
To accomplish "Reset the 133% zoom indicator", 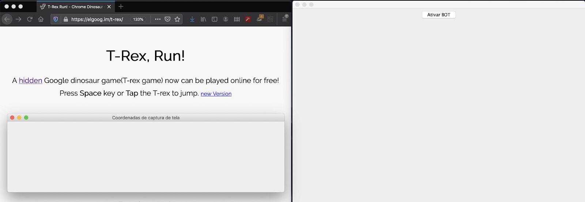I will pyautogui.click(x=138, y=19).
